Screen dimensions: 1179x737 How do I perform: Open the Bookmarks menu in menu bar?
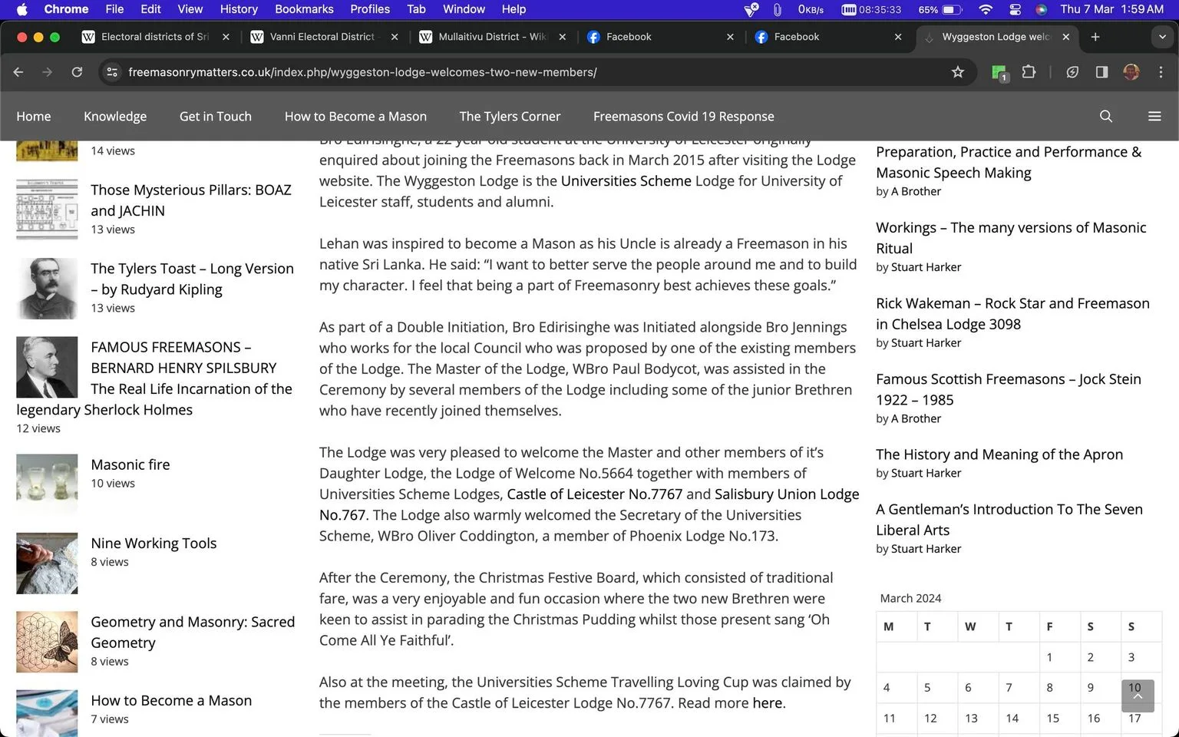point(304,9)
